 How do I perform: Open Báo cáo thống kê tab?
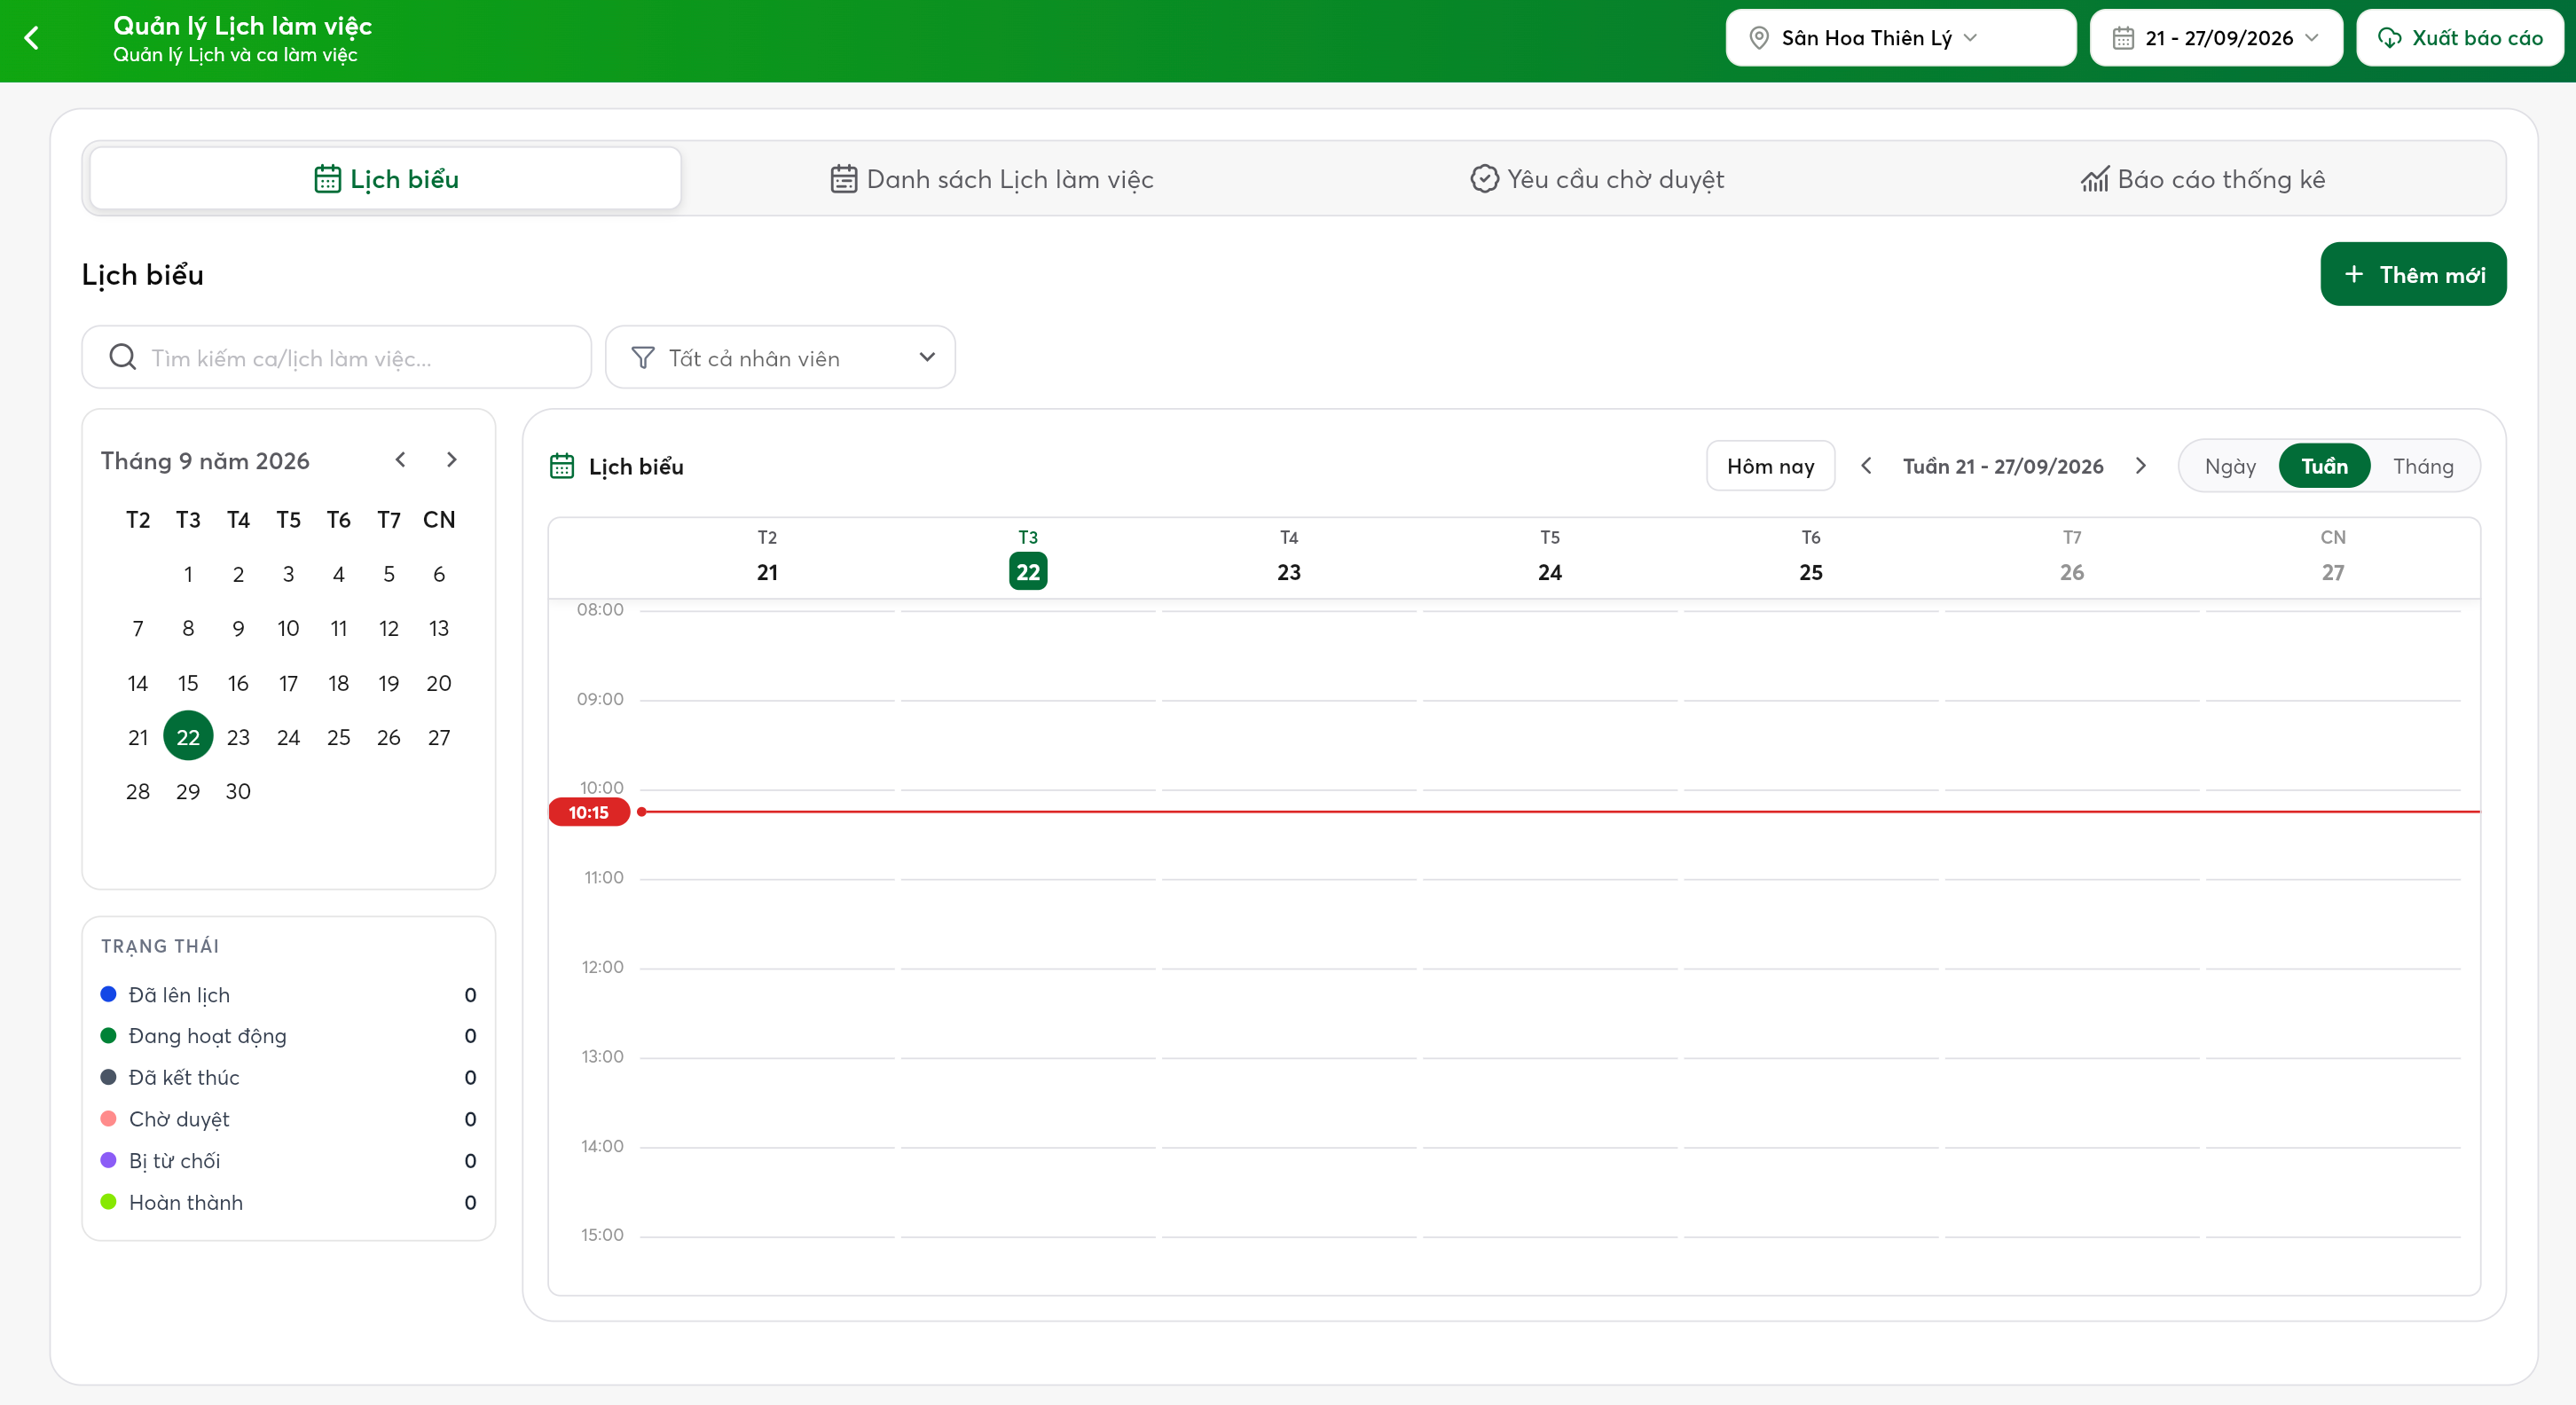point(2203,179)
